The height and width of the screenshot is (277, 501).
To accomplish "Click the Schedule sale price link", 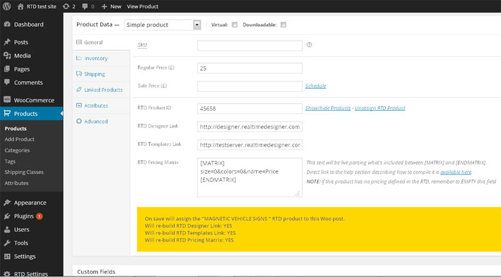I will click(316, 86).
